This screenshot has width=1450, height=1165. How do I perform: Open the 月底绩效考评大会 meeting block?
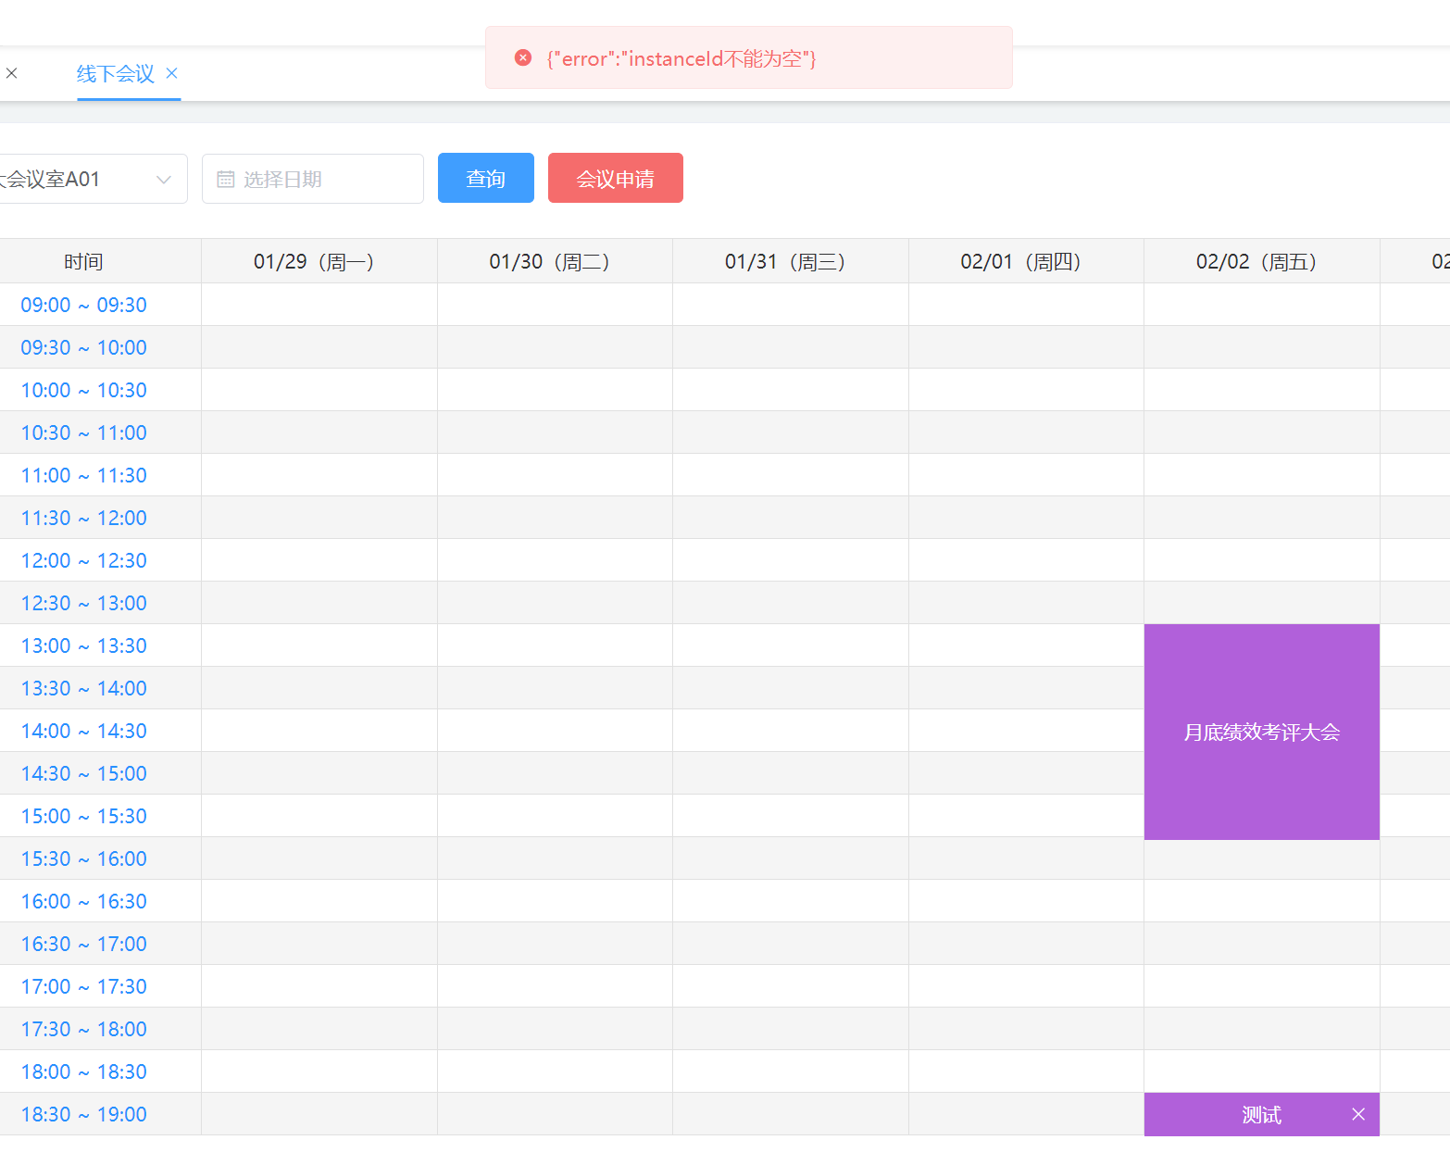tap(1262, 732)
